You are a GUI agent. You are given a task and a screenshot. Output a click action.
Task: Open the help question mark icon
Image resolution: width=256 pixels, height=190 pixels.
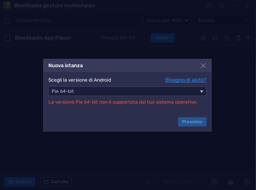[x=208, y=6]
